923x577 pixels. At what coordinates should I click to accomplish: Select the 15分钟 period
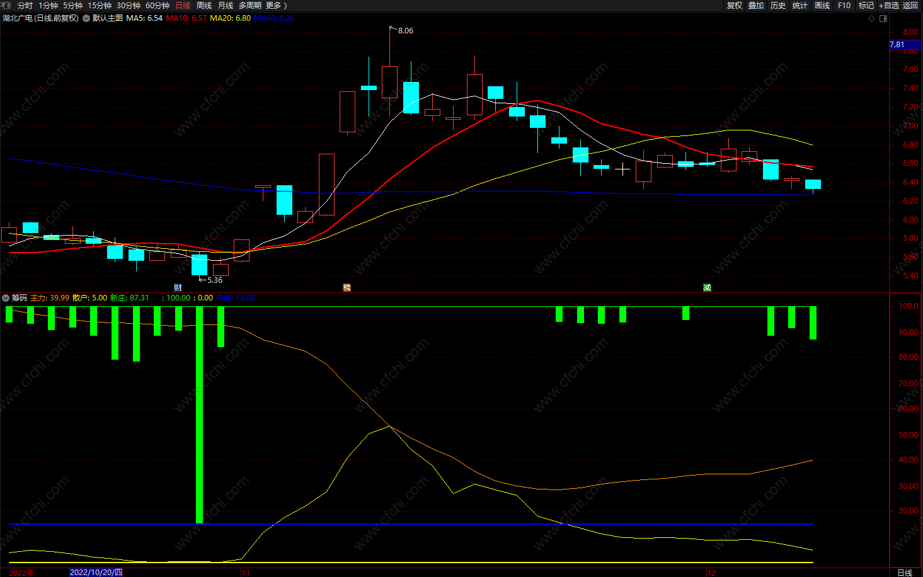100,6
